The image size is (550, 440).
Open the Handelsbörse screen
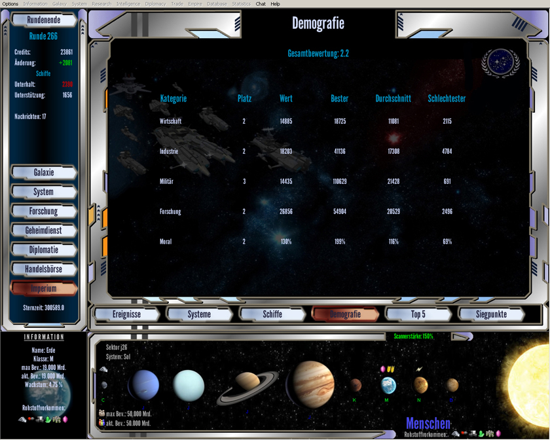pos(44,268)
